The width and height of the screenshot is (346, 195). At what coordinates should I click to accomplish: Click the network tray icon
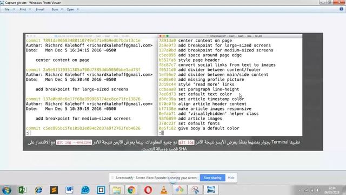click(x=306, y=190)
